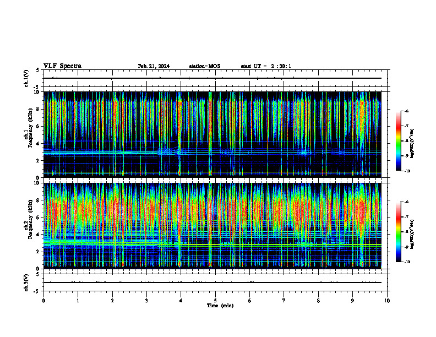Click the "8" kHz tick of ch.2 frequency axis
The height and width of the screenshot is (337, 436).
coord(39,200)
